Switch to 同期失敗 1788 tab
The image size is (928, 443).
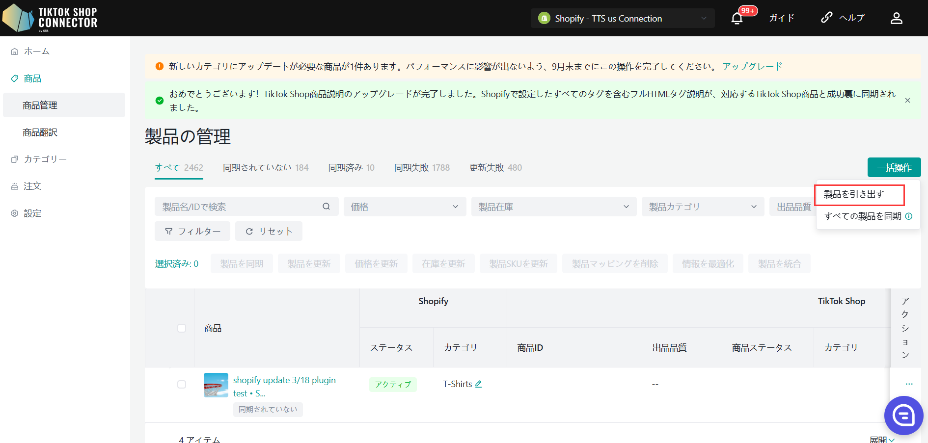(422, 168)
